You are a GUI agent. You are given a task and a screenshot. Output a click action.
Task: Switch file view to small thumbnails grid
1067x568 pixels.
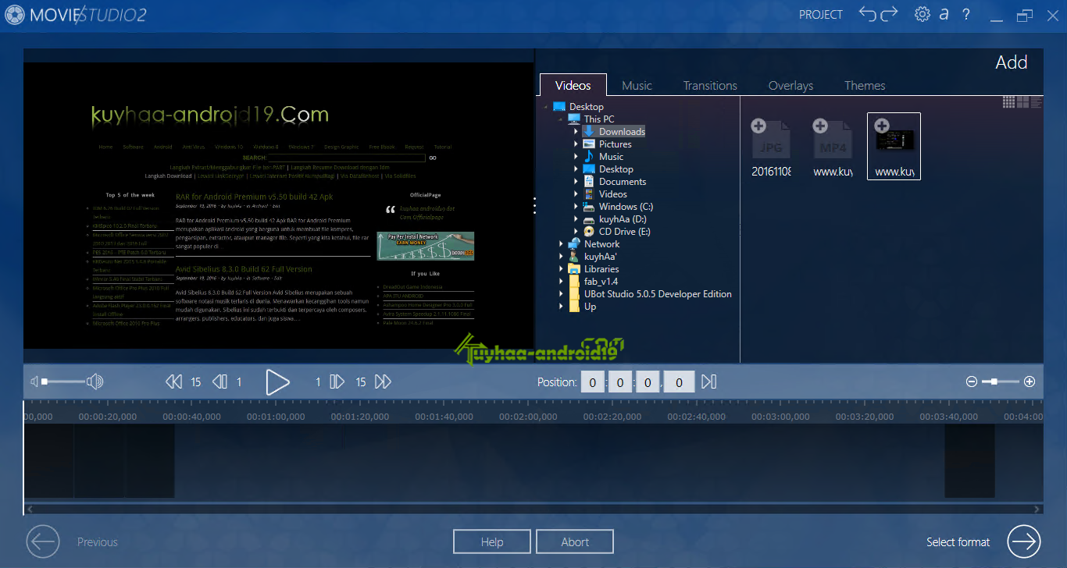[1008, 101]
